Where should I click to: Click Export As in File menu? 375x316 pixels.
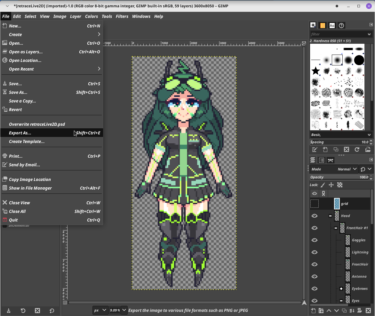point(20,133)
